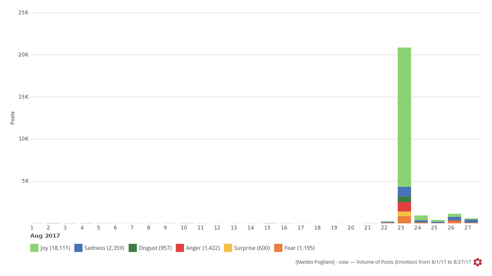Click the "Aug 2017" axis label
Image resolution: width=492 pixels, height=276 pixels.
(45, 236)
